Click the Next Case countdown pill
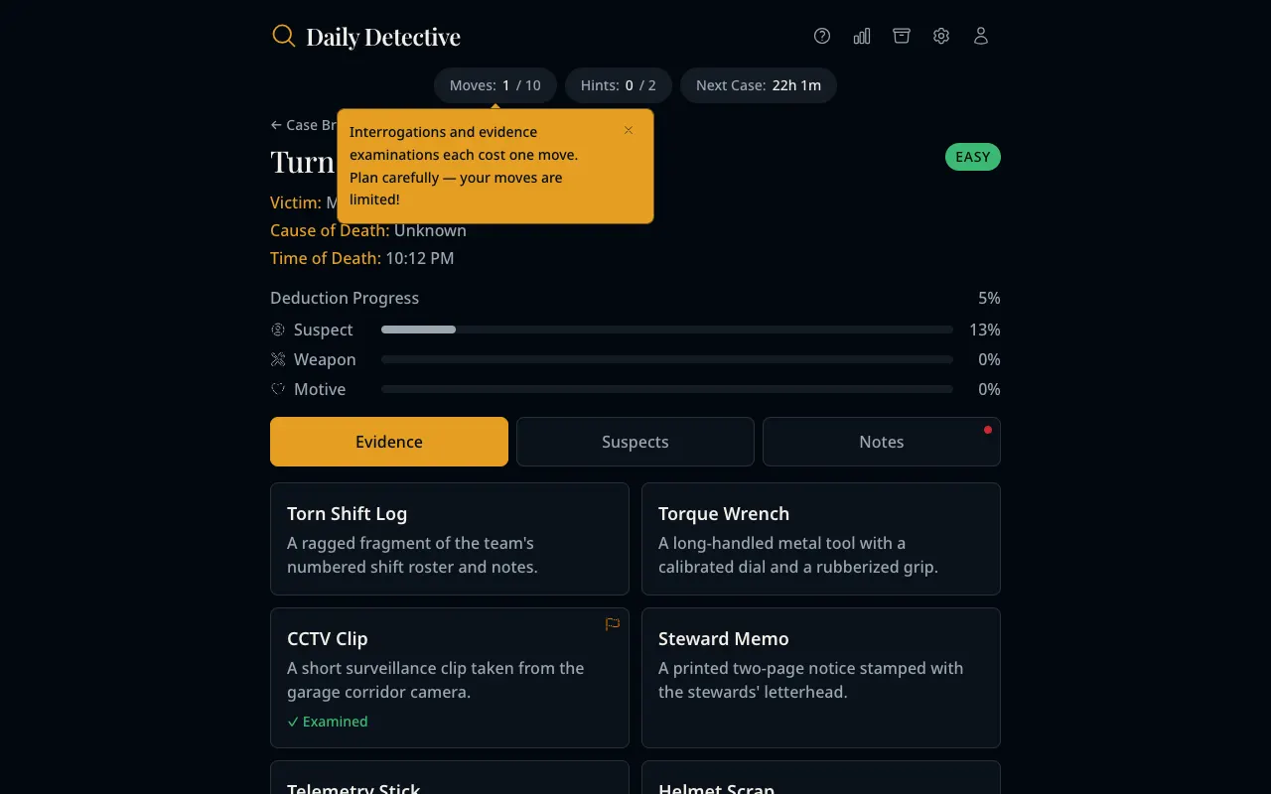The height and width of the screenshot is (794, 1271). [x=759, y=85]
